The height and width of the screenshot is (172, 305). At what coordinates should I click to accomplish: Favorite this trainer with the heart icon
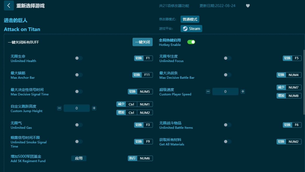248,6
